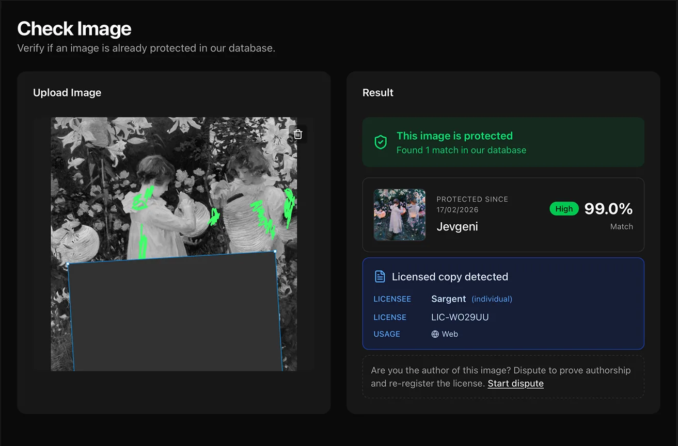This screenshot has width=678, height=446.
Task: Click the Match label under the percentage
Action: [621, 226]
